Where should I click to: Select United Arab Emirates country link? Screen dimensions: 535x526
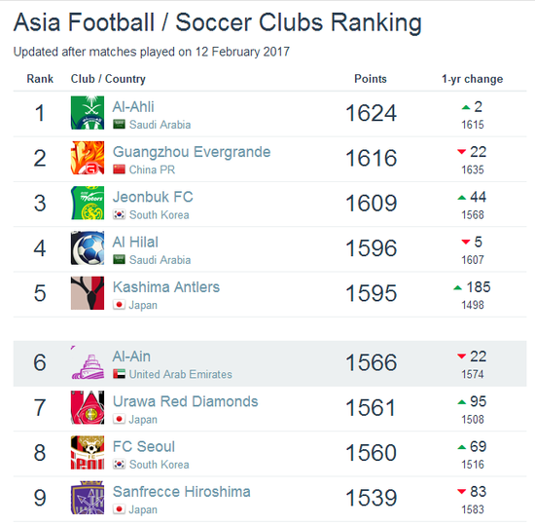click(181, 375)
